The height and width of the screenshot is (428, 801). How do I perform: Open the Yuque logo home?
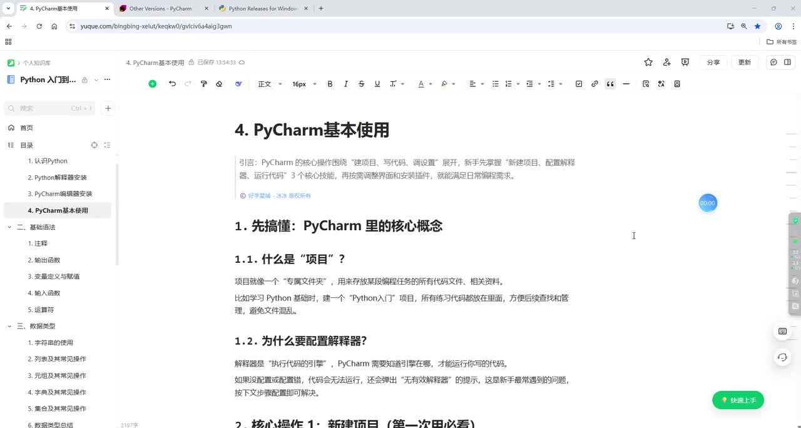point(11,63)
